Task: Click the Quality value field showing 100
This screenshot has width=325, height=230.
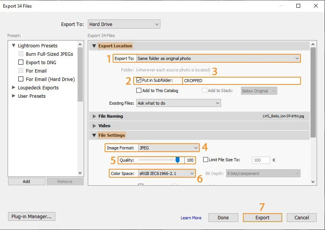Action: click(x=190, y=160)
